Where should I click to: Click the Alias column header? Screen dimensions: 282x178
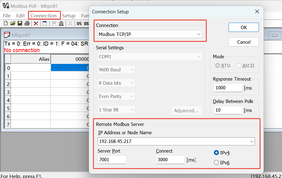(30, 59)
